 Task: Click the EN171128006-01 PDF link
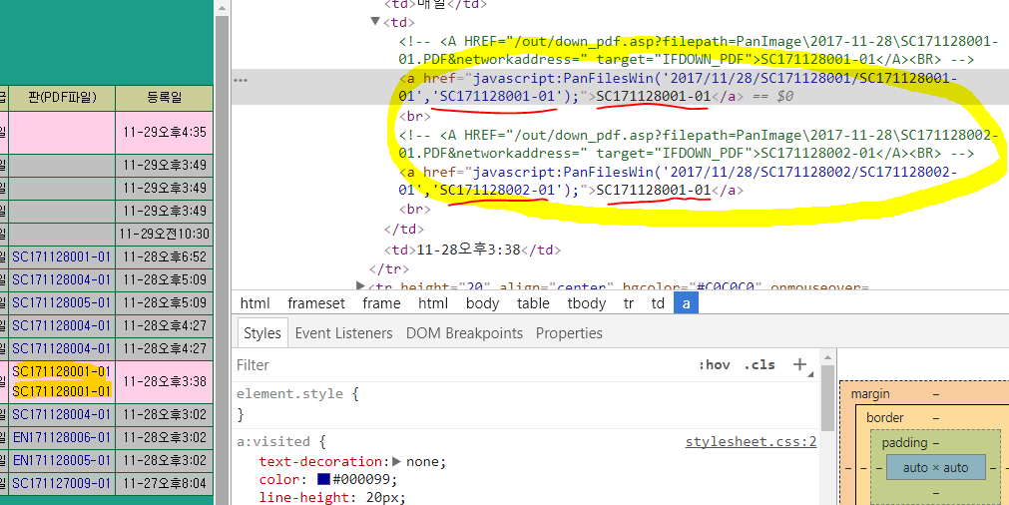coord(61,437)
